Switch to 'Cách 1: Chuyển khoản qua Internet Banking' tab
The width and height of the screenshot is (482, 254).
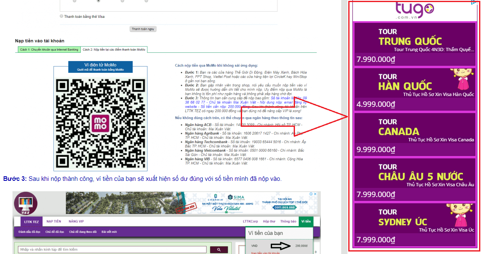[49, 49]
